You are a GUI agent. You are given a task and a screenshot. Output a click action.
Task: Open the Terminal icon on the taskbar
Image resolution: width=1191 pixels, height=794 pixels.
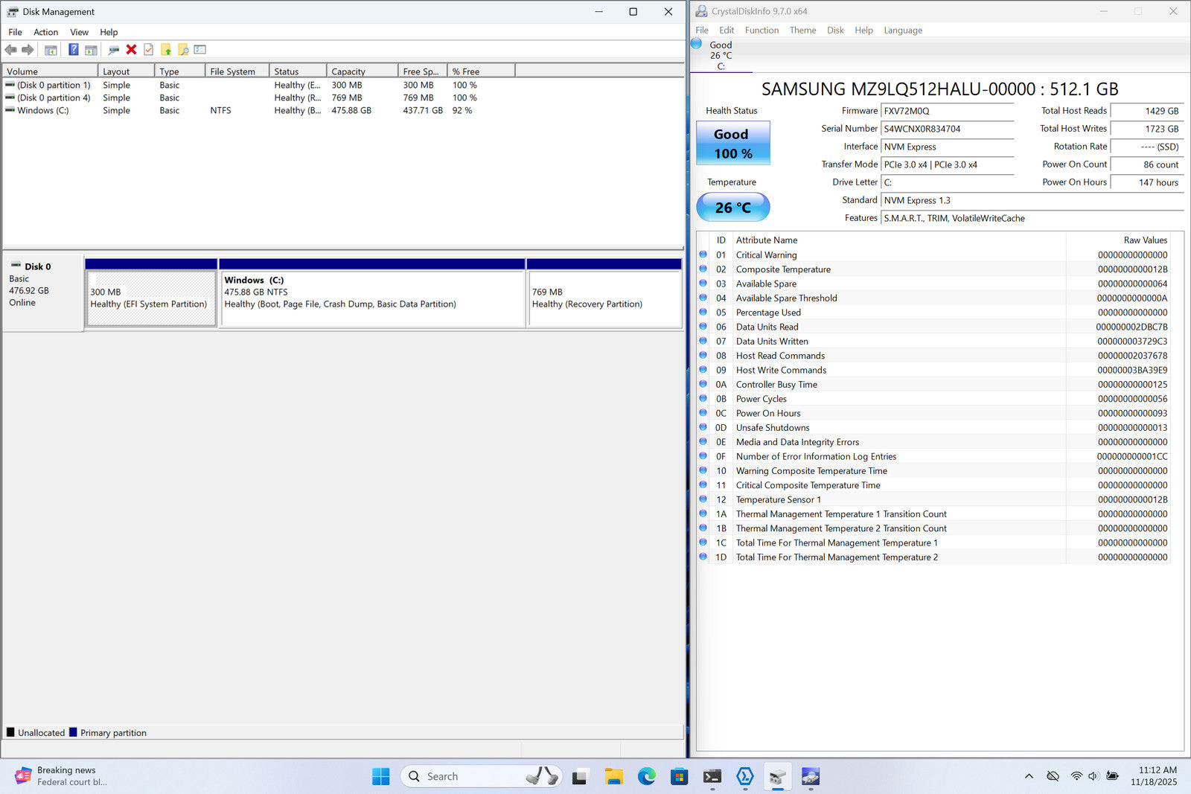tap(712, 776)
